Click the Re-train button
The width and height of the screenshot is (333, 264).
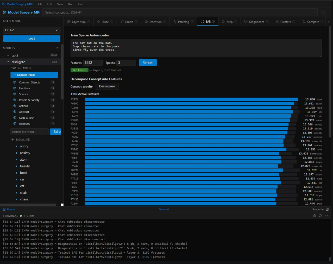pyautogui.click(x=148, y=62)
